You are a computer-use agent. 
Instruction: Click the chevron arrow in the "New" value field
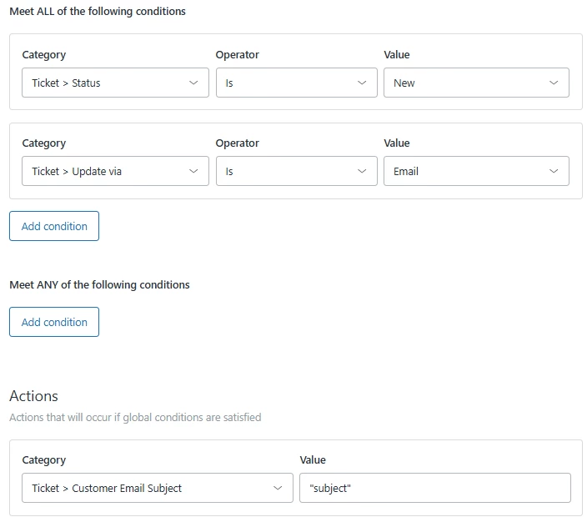point(554,83)
